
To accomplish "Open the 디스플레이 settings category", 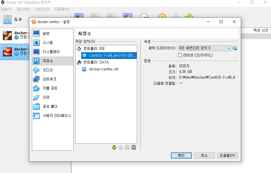I will tap(53, 52).
